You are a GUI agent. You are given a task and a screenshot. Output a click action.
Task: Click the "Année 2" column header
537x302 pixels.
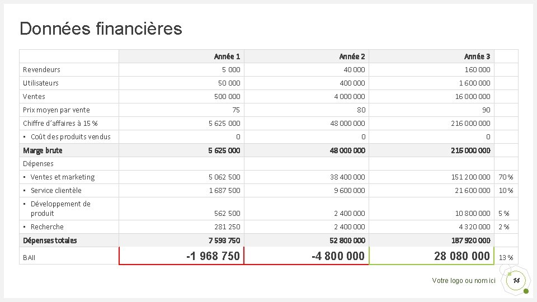point(352,56)
